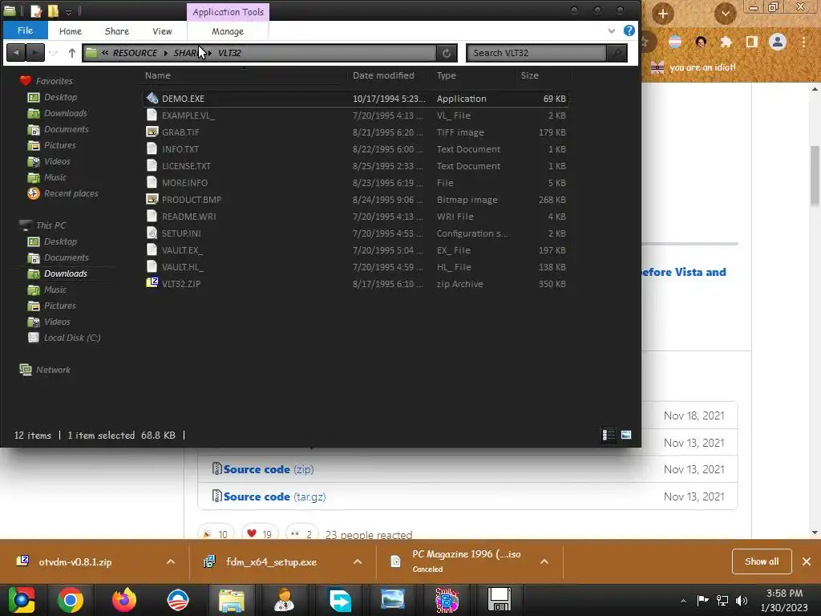Open Explorer help icon
Image resolution: width=821 pixels, height=616 pixels.
point(629,30)
